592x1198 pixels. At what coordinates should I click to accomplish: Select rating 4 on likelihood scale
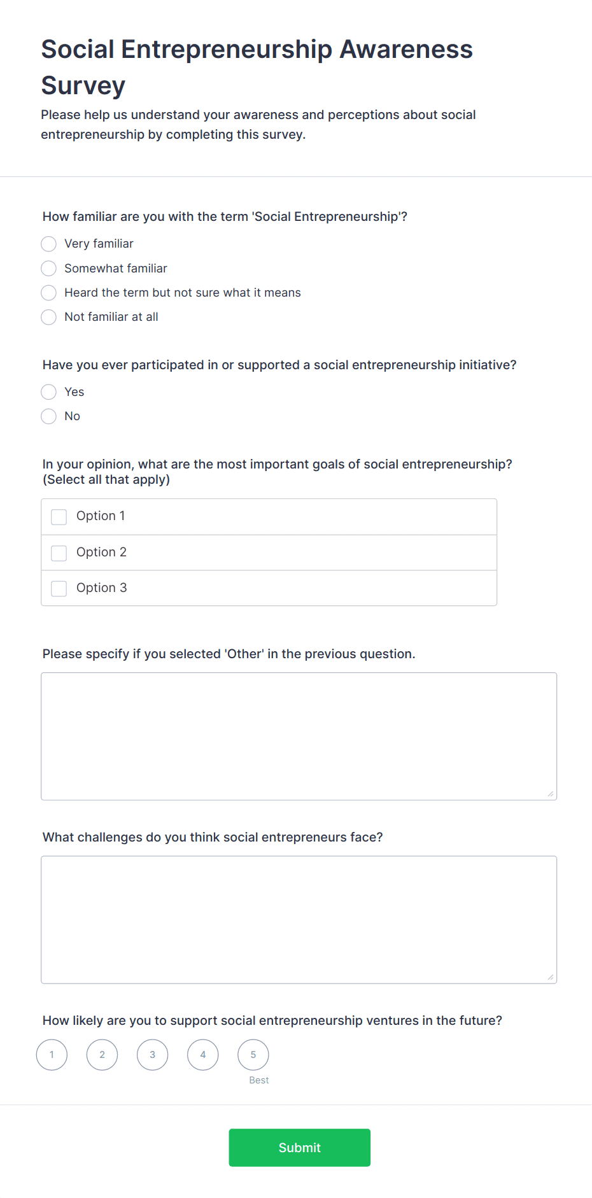tap(203, 1055)
